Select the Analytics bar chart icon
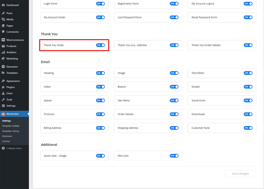Image resolution: width=264 pixels, height=189 pixels. point(3,52)
